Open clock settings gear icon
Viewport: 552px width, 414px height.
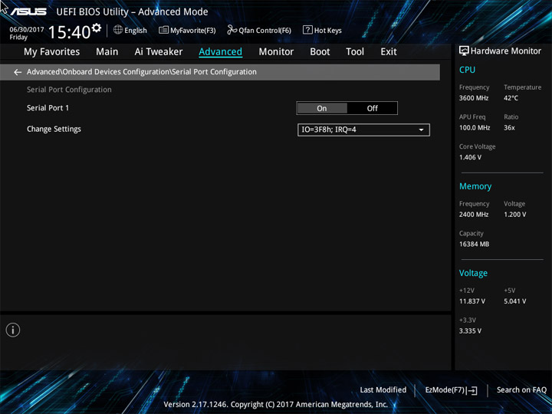point(97,28)
